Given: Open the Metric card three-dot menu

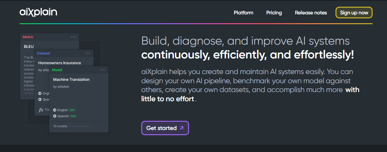Looking at the screenshot, I should click(x=74, y=37).
